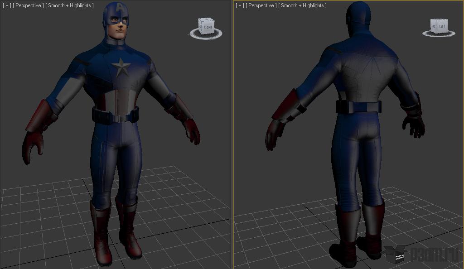The width and height of the screenshot is (464, 269).
Task: Select the star emblem on the character's chest
Action: click(x=121, y=67)
